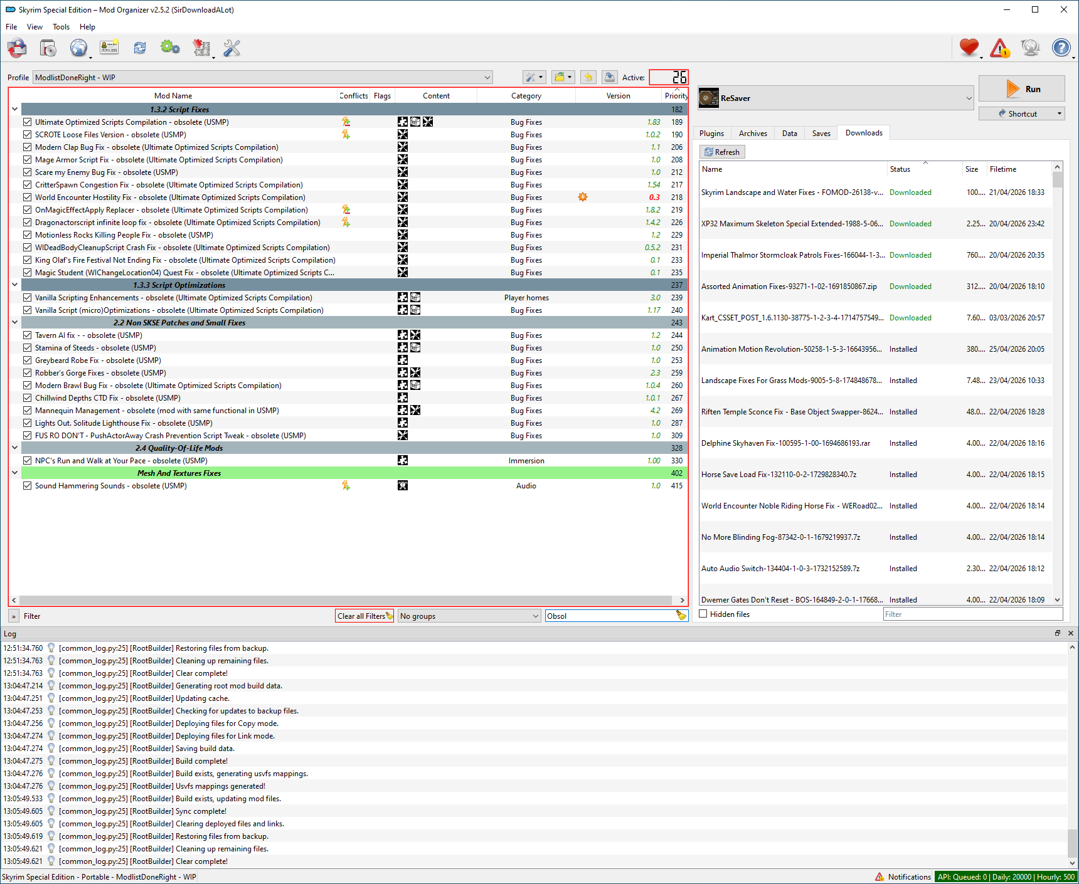Switch to the Saves tab
1079x884 pixels.
click(x=821, y=134)
